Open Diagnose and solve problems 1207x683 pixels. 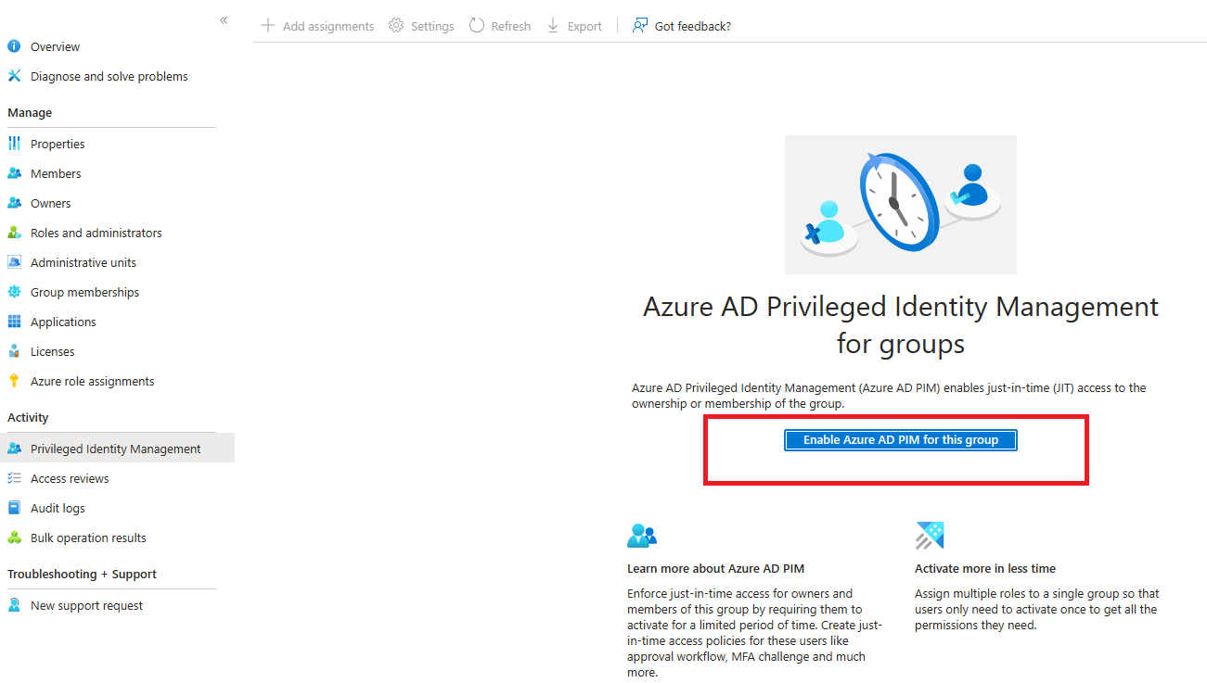pyautogui.click(x=109, y=76)
